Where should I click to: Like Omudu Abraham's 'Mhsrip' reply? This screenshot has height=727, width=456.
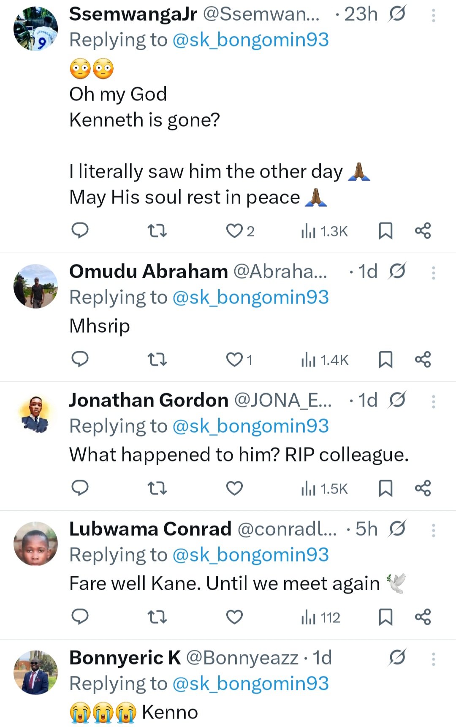point(234,360)
